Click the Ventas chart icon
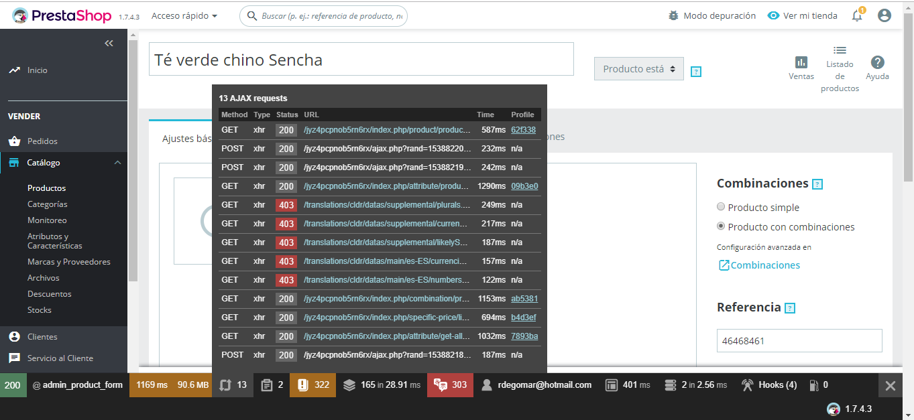This screenshot has height=420, width=914. [x=801, y=62]
